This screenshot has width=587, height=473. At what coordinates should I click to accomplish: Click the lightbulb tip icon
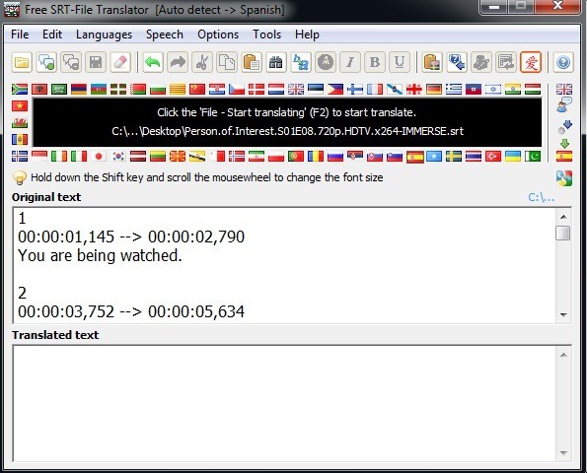point(20,178)
